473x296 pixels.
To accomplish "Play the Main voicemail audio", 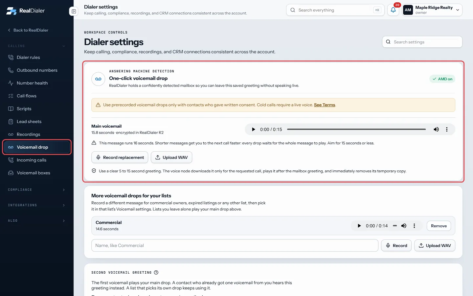I will pos(253,129).
